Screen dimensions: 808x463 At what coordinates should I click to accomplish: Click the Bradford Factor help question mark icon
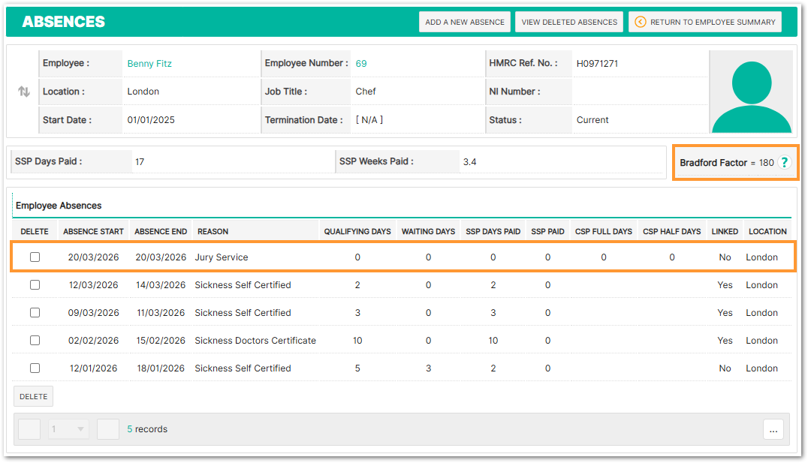(x=785, y=162)
